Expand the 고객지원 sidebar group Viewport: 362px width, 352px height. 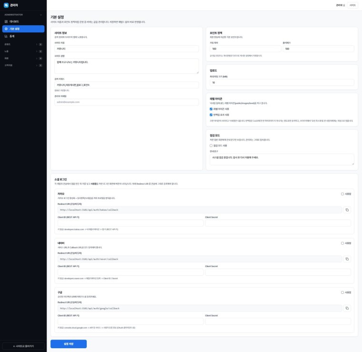click(23, 65)
